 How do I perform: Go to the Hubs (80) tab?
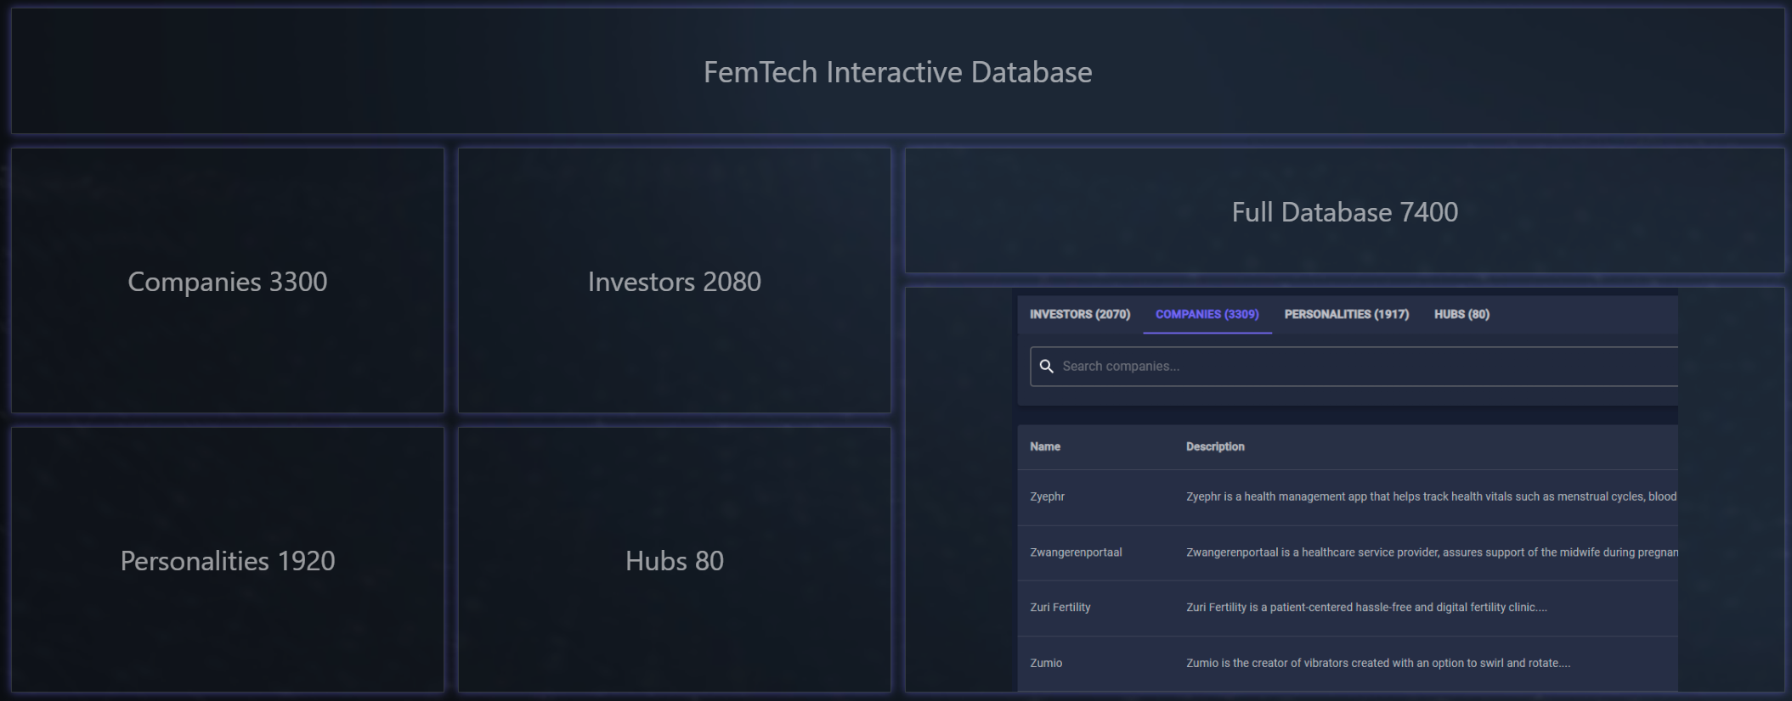coord(1461,314)
